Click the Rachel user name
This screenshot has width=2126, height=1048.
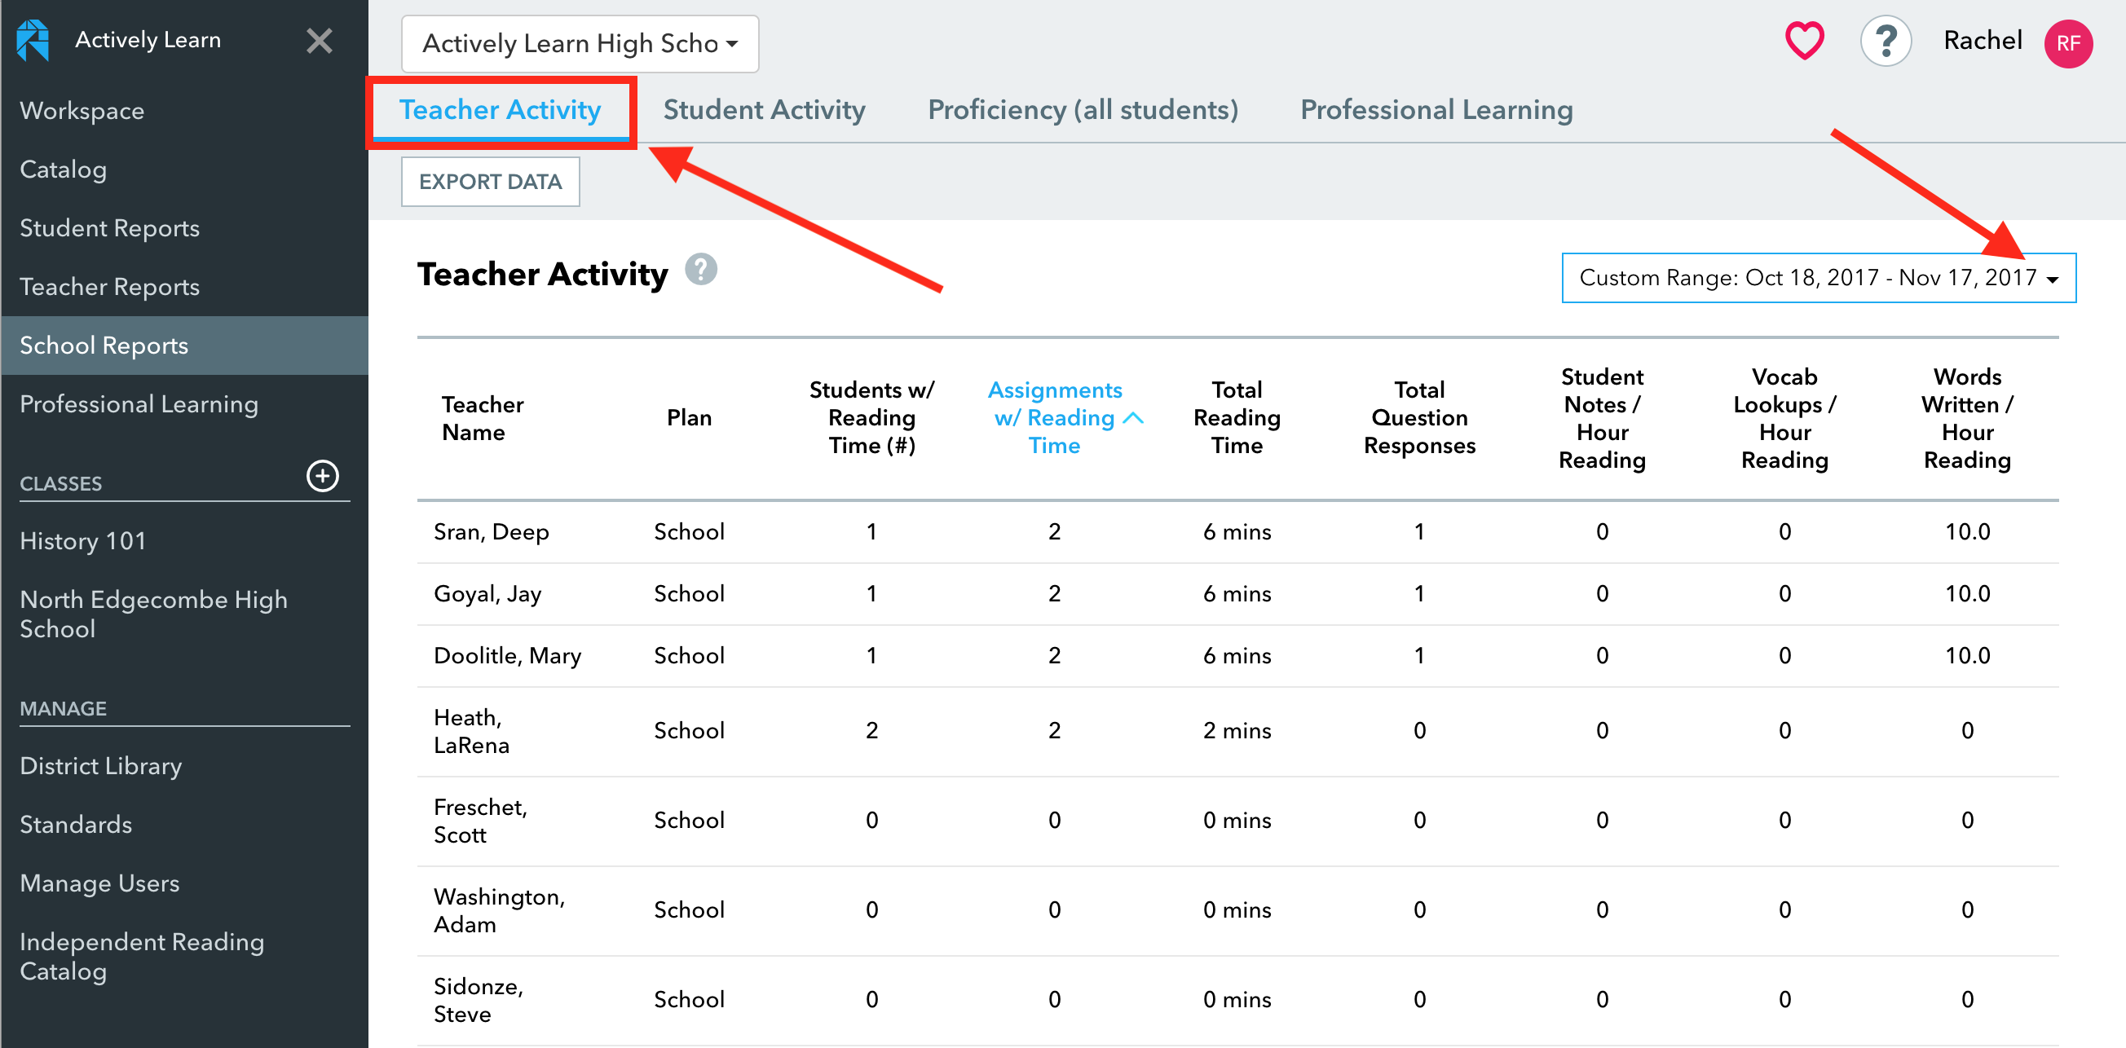tap(1983, 41)
